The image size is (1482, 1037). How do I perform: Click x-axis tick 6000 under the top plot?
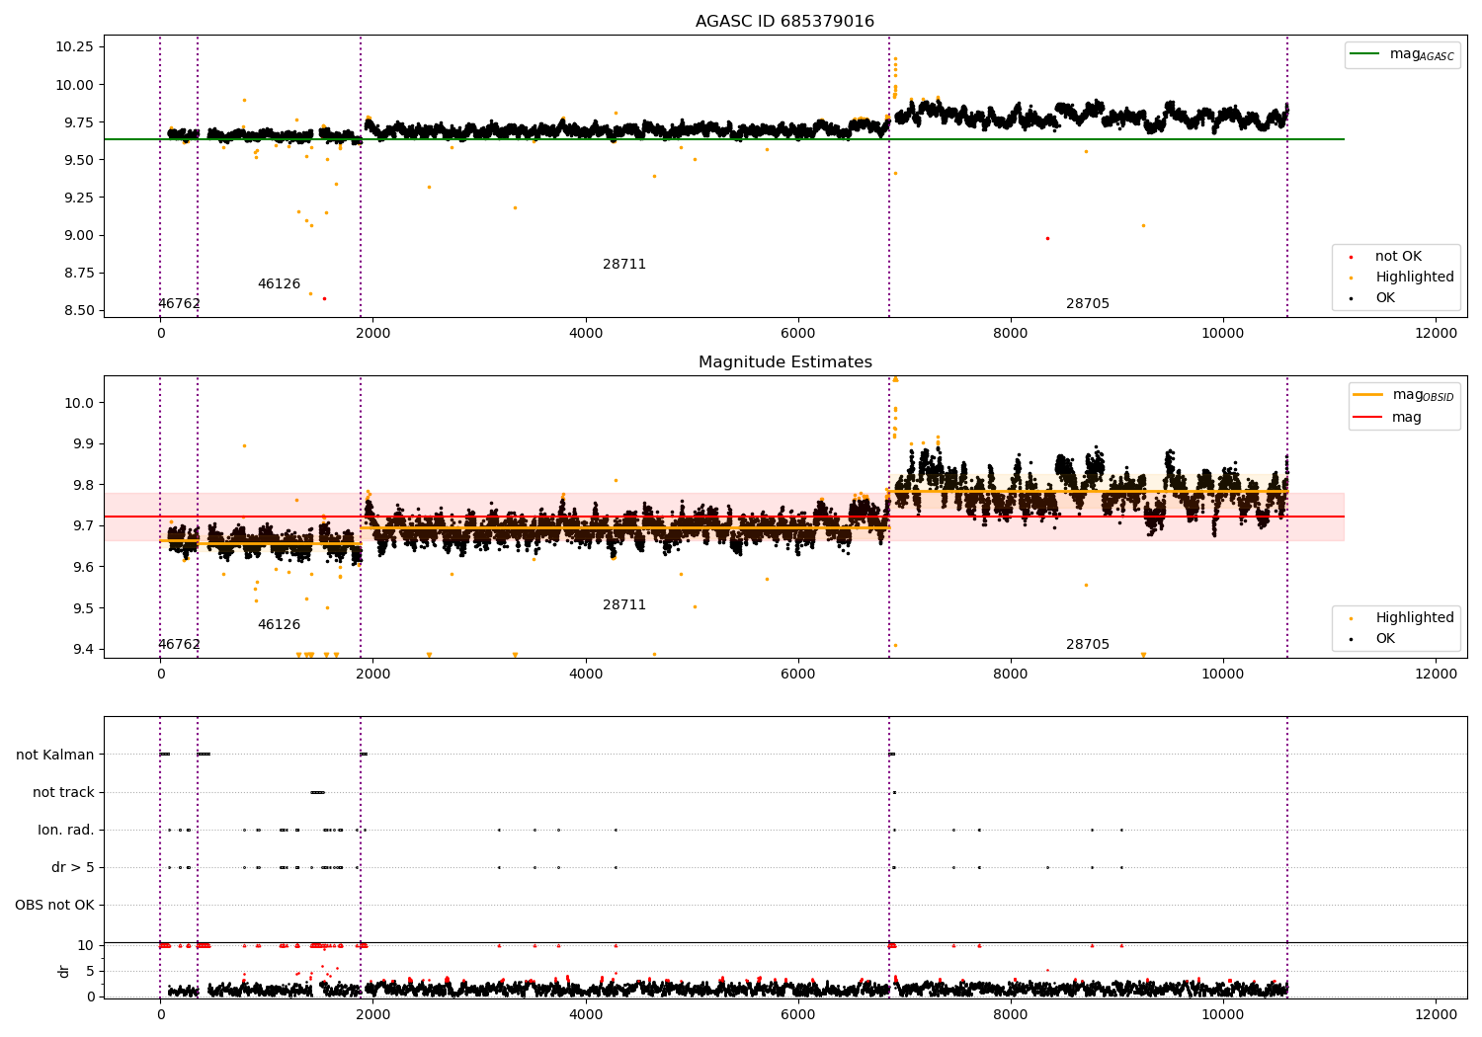(x=798, y=334)
